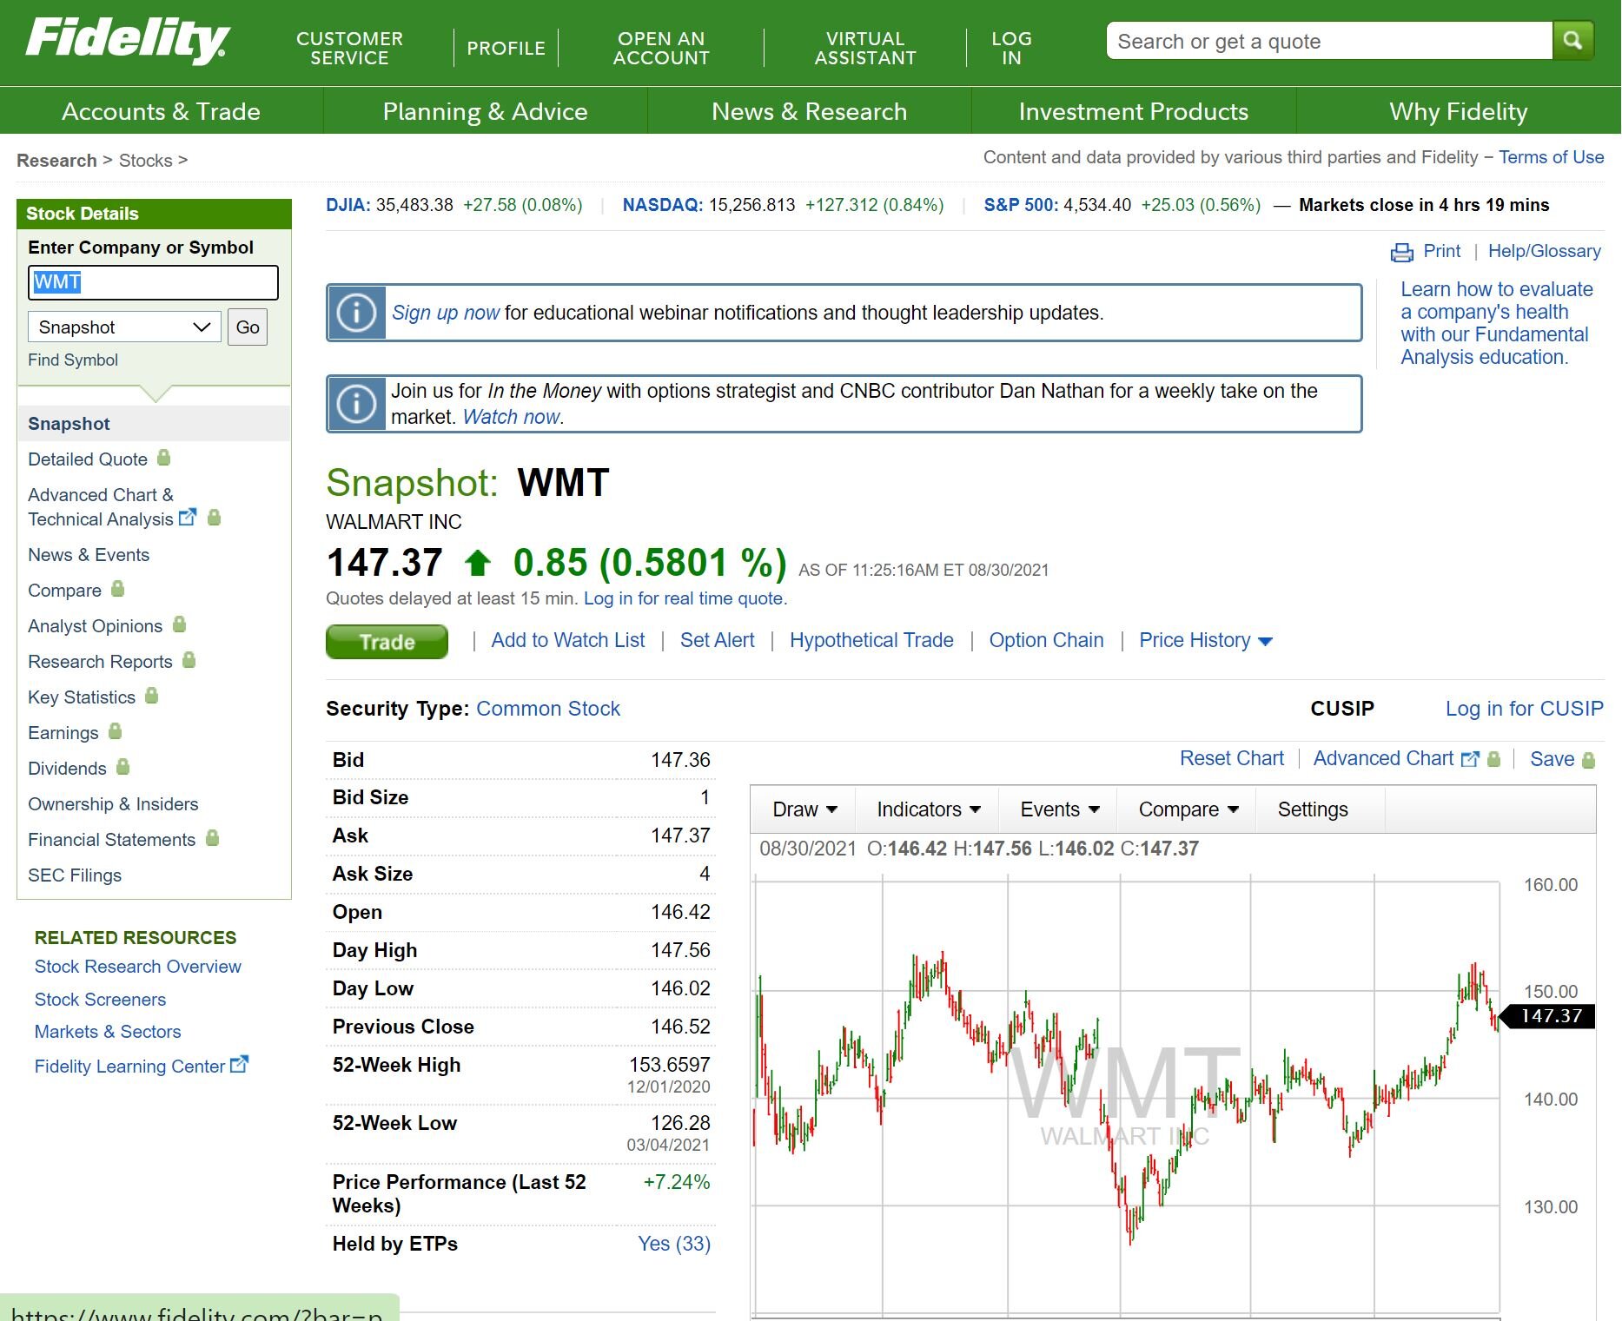Click the lock icon next to Compare sidebar link
The image size is (1622, 1321).
[x=118, y=589]
